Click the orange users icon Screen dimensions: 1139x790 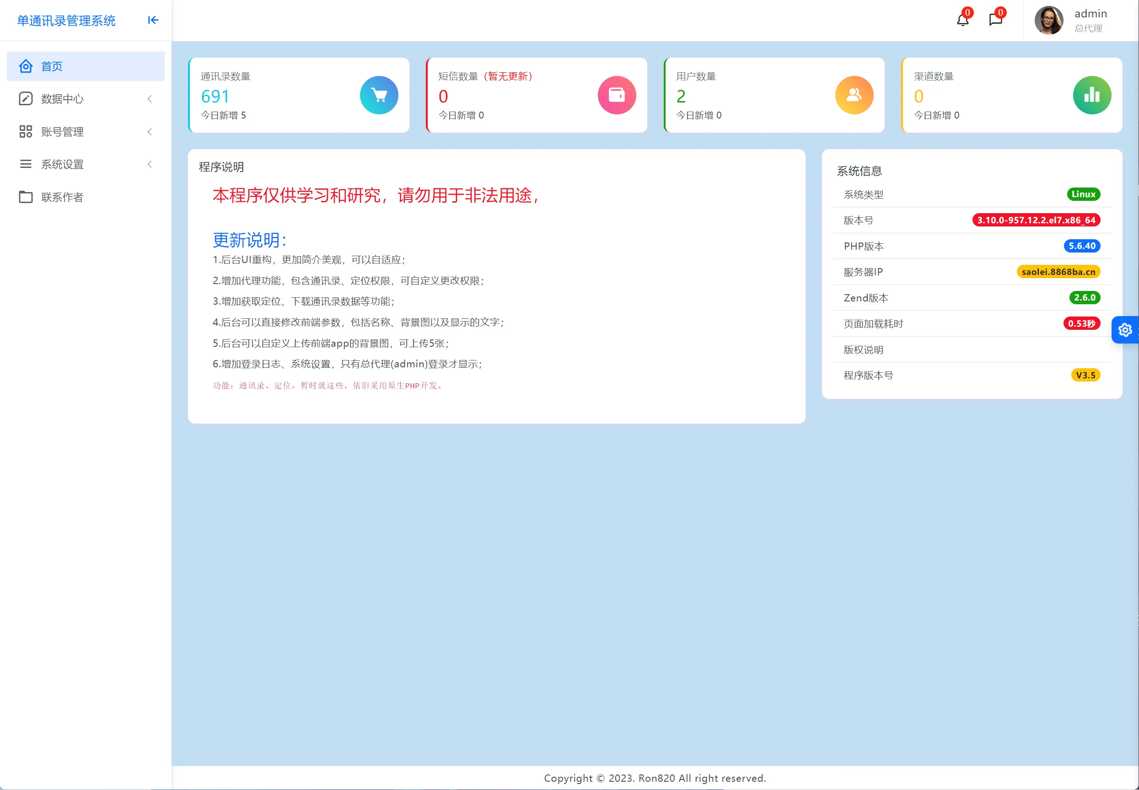(854, 95)
